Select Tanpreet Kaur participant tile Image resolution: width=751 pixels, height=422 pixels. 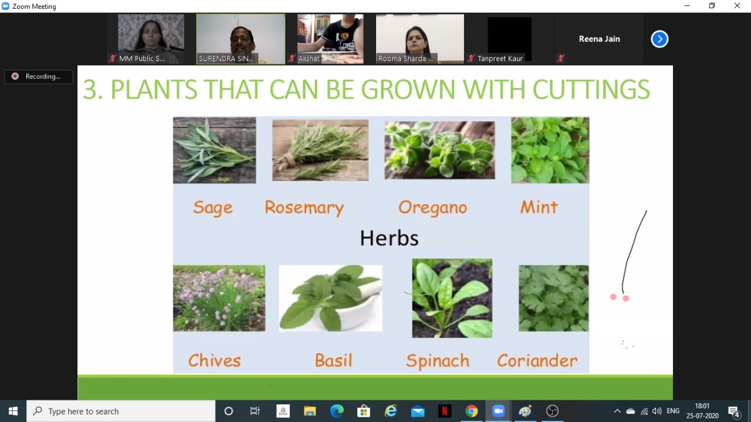[x=509, y=39]
